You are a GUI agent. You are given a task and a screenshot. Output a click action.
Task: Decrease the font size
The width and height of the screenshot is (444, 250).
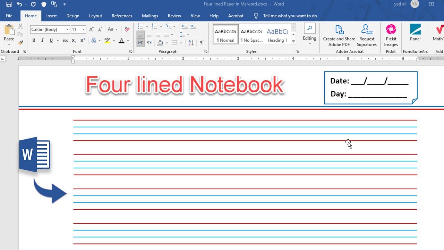click(x=100, y=30)
